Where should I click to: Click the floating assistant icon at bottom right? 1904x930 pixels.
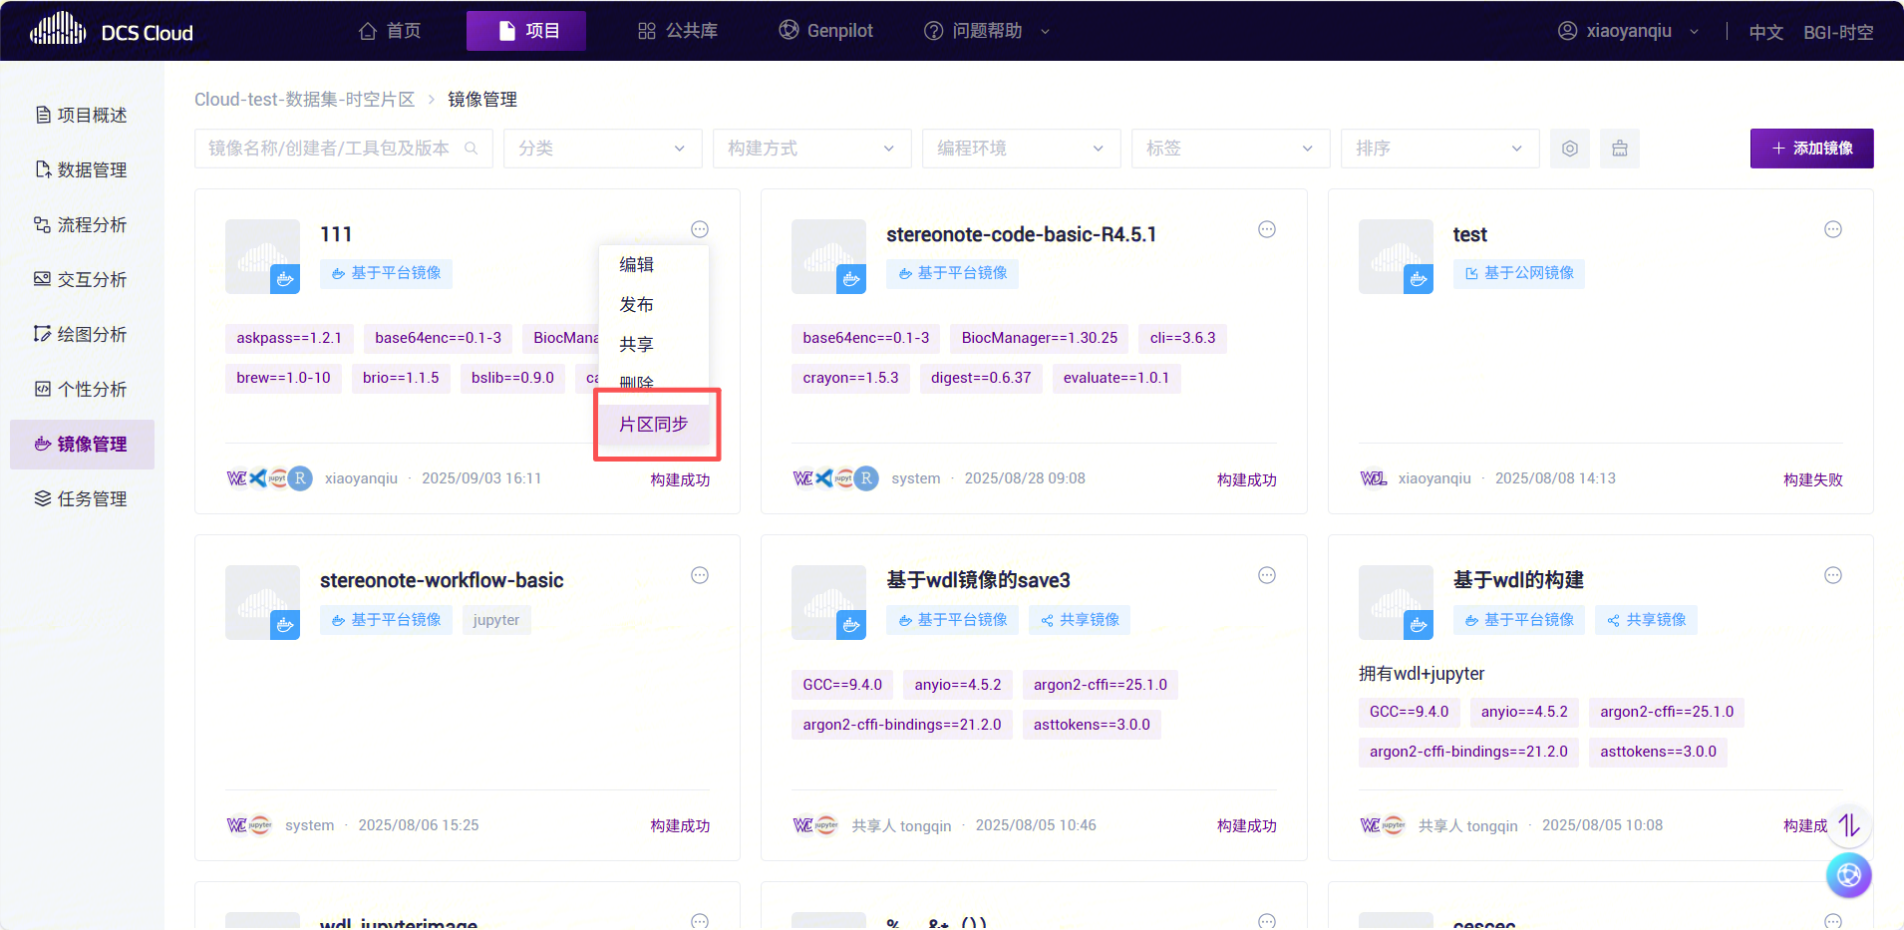tap(1848, 875)
